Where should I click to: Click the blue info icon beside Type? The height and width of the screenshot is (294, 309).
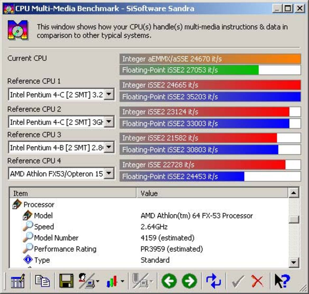pyautogui.click(x=28, y=259)
